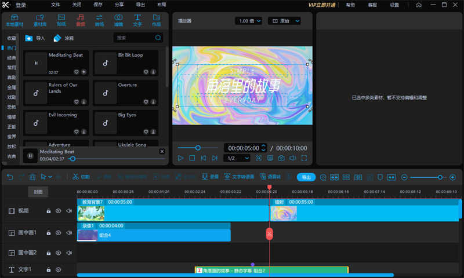
Task: Click the scissors 切割 cut tool
Action: click(x=81, y=177)
